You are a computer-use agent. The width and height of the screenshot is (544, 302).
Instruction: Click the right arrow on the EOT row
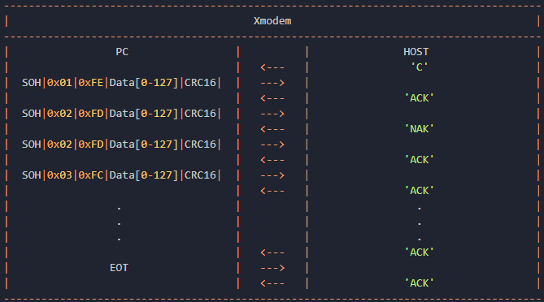(272, 268)
